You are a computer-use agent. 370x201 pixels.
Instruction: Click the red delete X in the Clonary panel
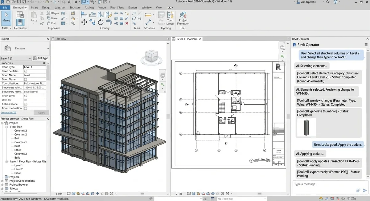click(x=127, y=23)
